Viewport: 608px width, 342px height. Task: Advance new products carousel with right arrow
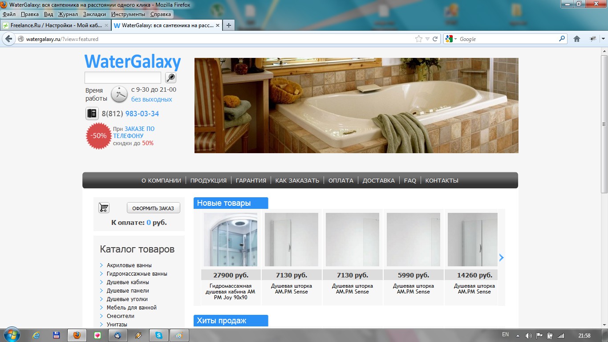point(502,257)
